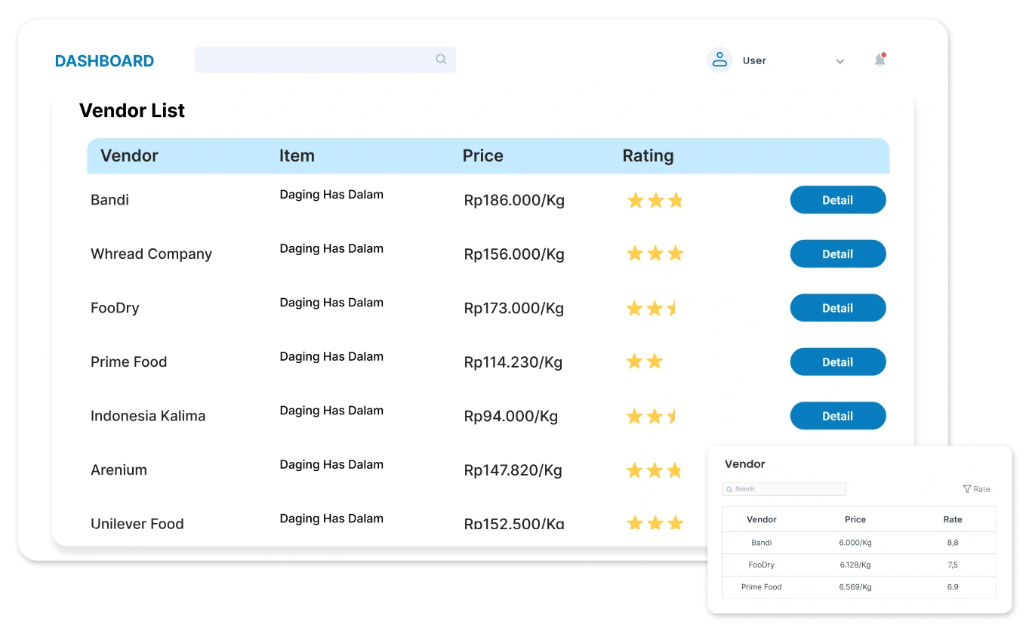Click the Rate filter funnel icon
Image resolution: width=1032 pixels, height=631 pixels.
967,489
